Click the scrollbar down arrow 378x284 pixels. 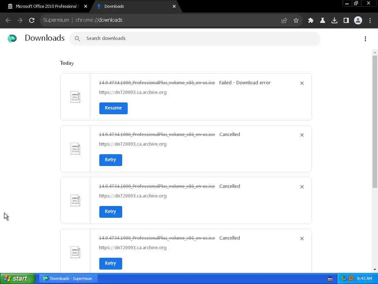[x=375, y=270]
